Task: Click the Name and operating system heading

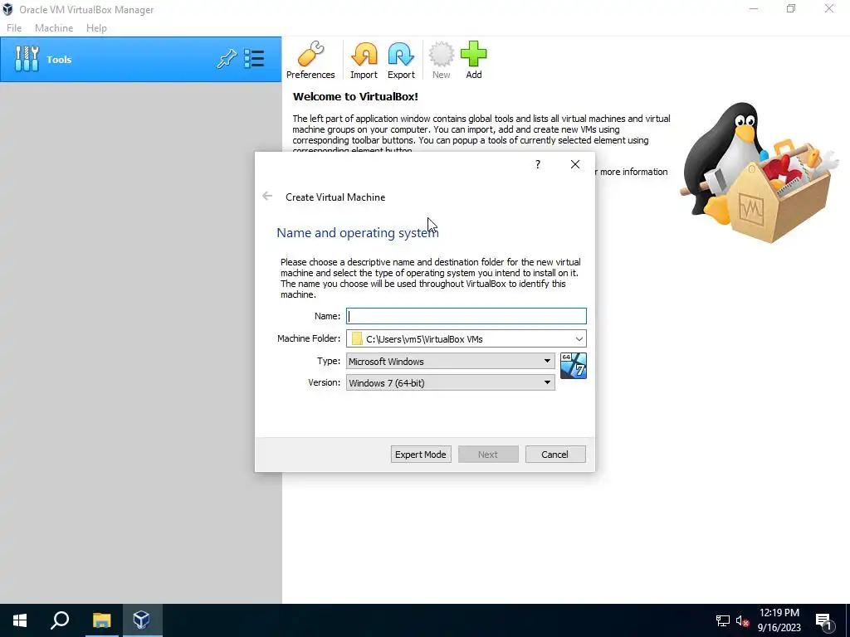Action: pos(358,233)
